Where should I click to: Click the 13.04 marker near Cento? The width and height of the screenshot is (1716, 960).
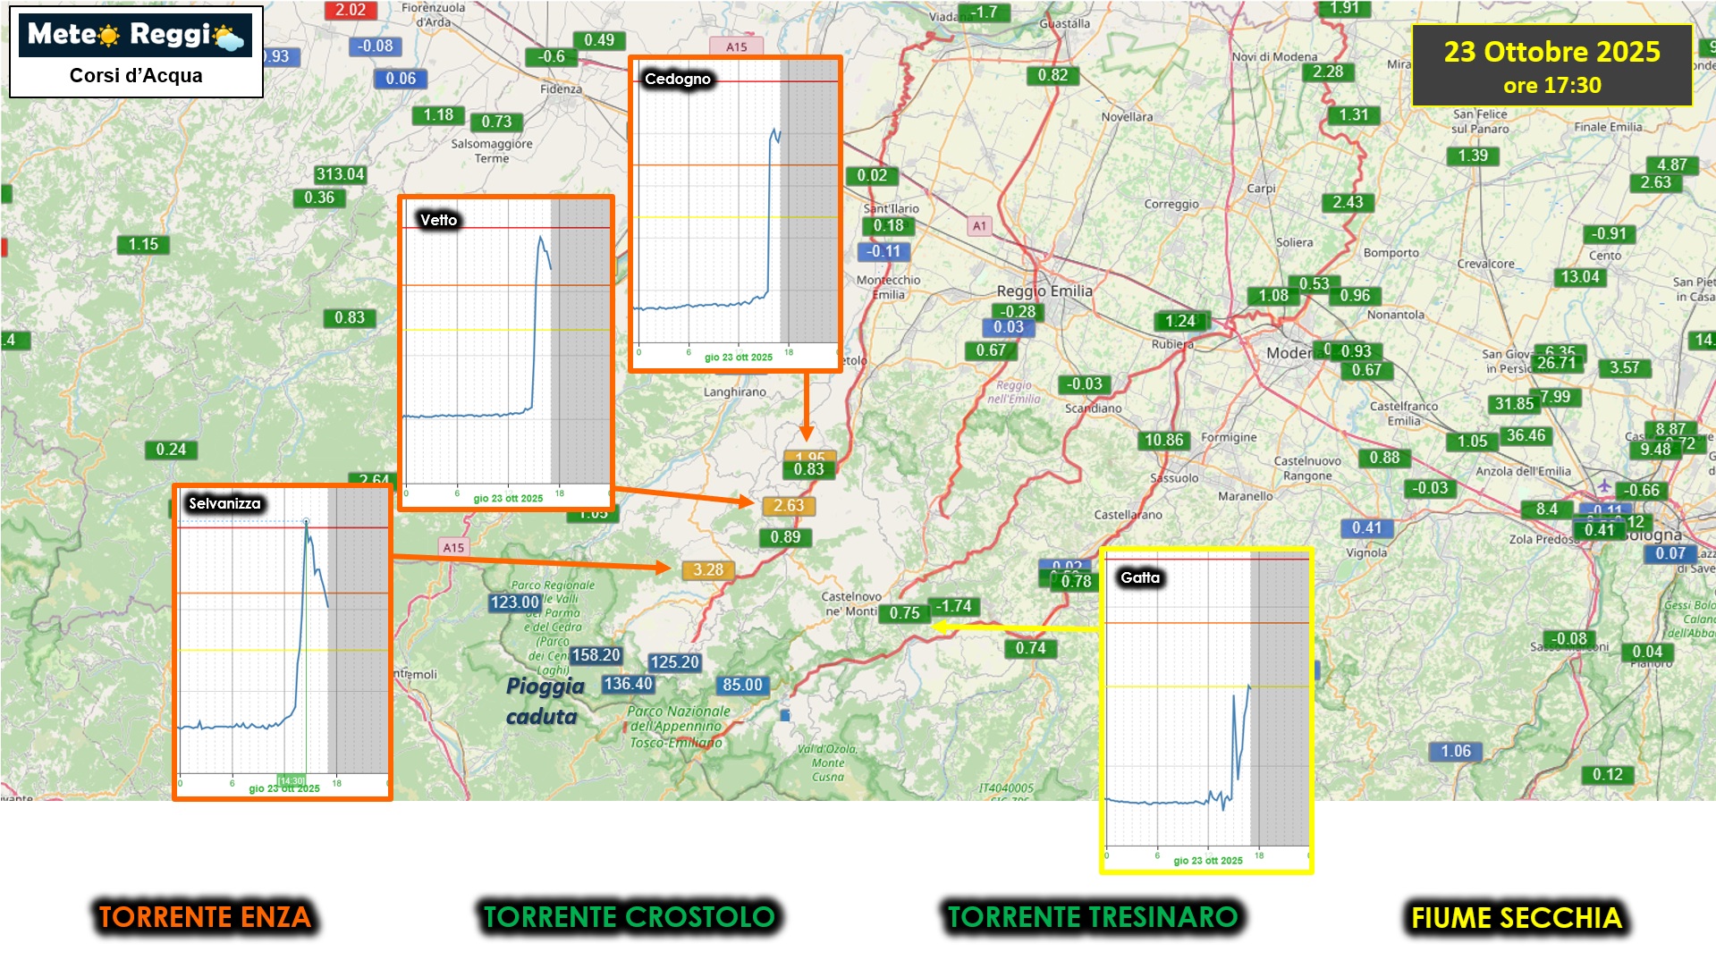point(1579,277)
